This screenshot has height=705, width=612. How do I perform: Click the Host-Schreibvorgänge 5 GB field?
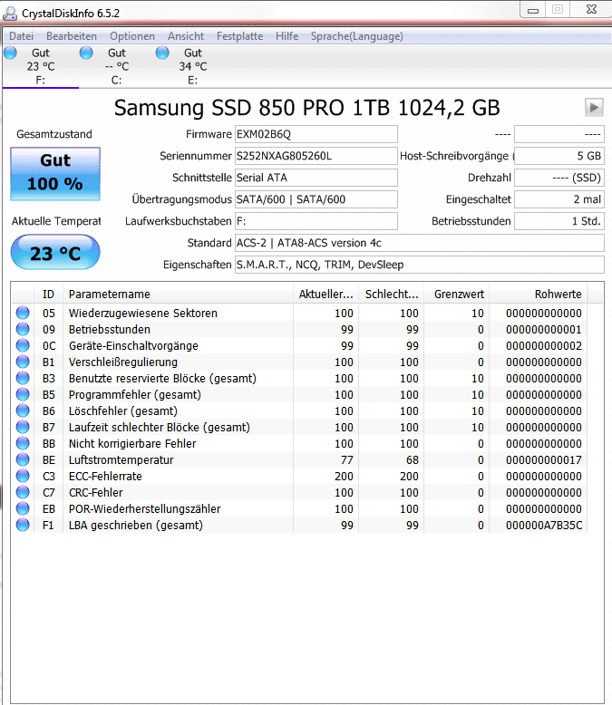[x=559, y=156]
